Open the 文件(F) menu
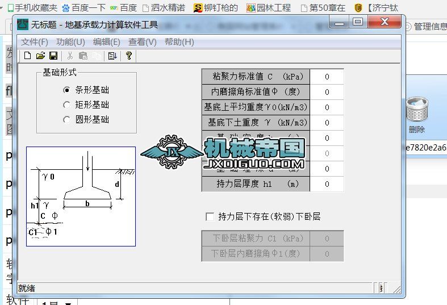The width and height of the screenshot is (447, 305). (x=35, y=42)
